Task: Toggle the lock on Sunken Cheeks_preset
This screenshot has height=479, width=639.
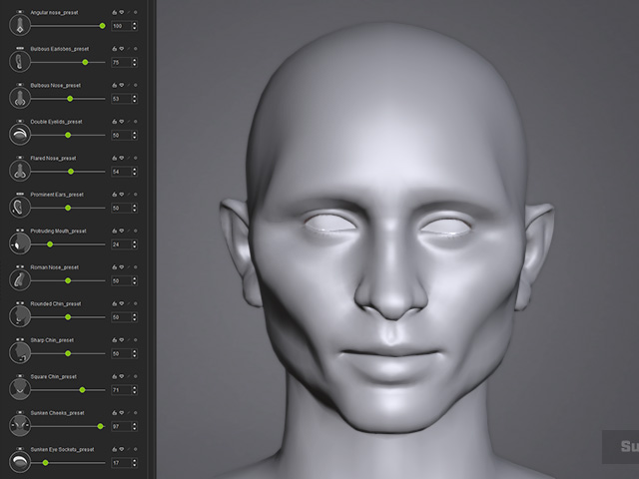Action: (x=115, y=413)
